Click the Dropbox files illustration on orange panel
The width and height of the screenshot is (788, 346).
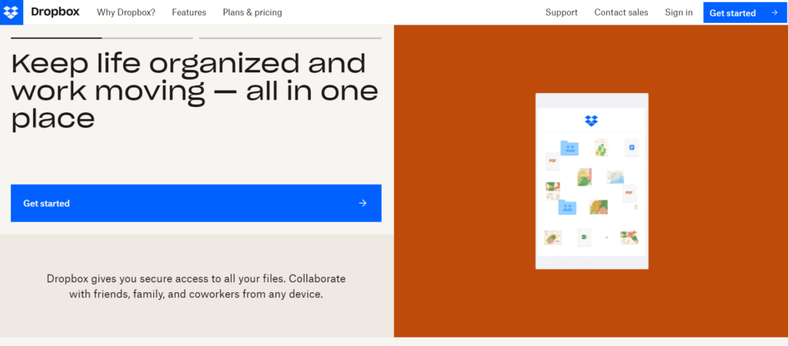click(x=592, y=181)
